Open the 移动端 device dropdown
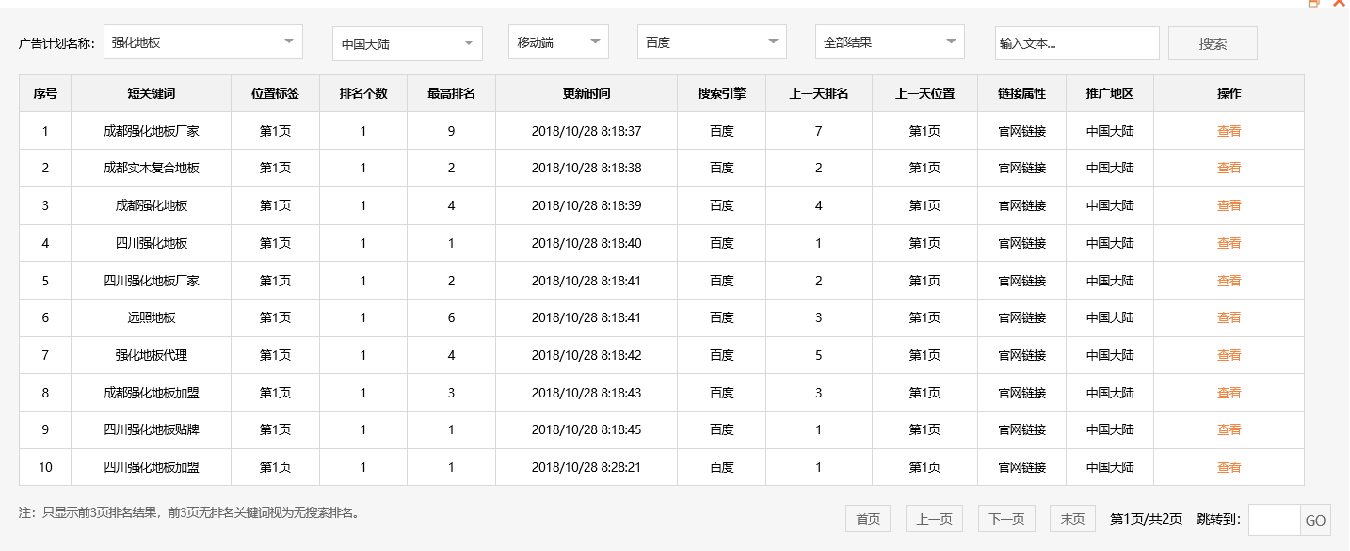This screenshot has height=551, width=1350. [x=557, y=42]
